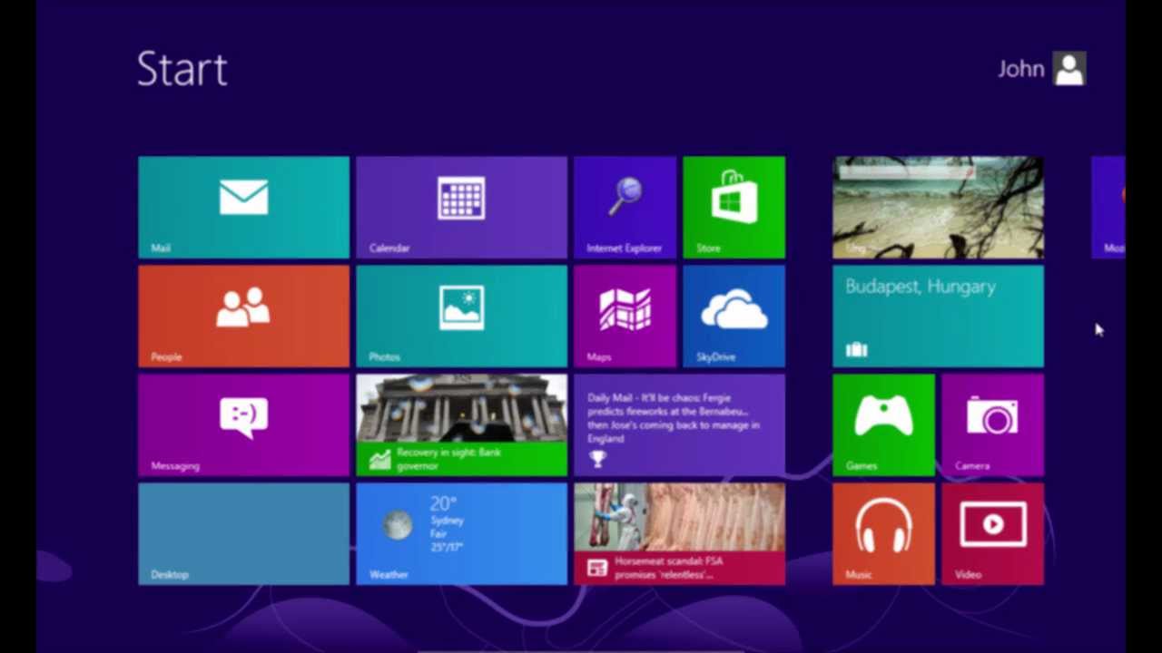Launch the Messaging app
Screen dimensions: 1162x653
coord(242,424)
